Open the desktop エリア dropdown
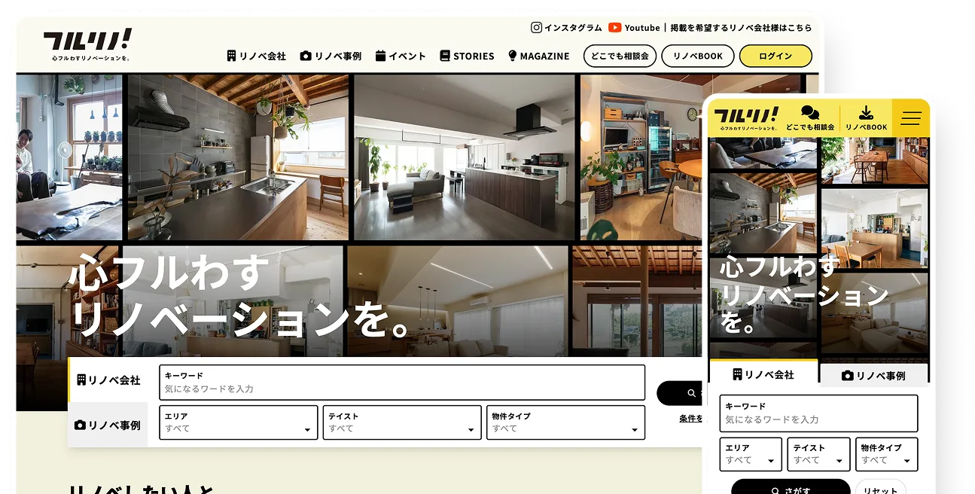 tap(239, 422)
